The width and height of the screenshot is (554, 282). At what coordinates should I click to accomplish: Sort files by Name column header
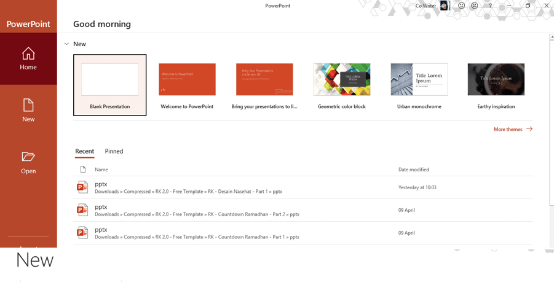pos(101,170)
